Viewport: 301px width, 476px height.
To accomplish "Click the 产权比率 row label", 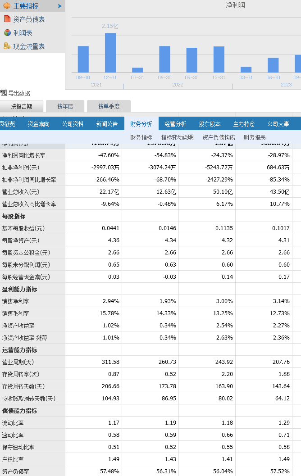I will coord(13,459).
